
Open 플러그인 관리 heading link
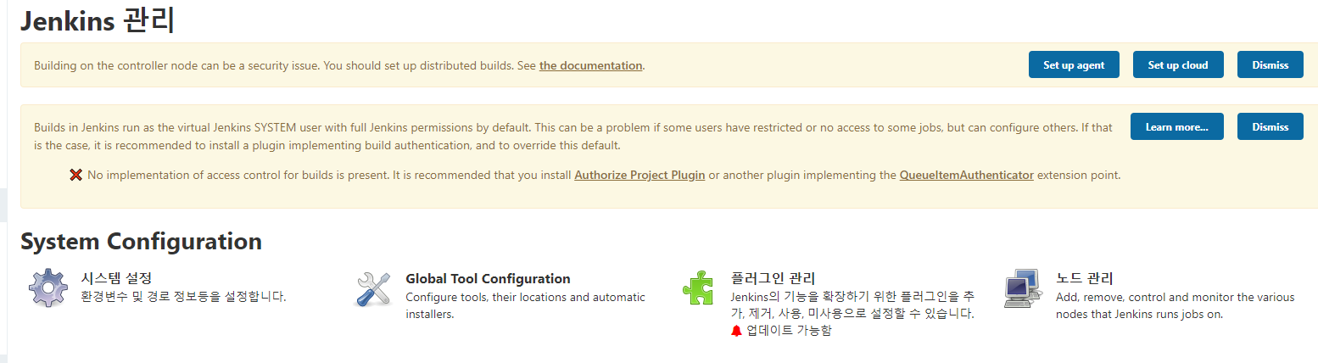(x=773, y=278)
